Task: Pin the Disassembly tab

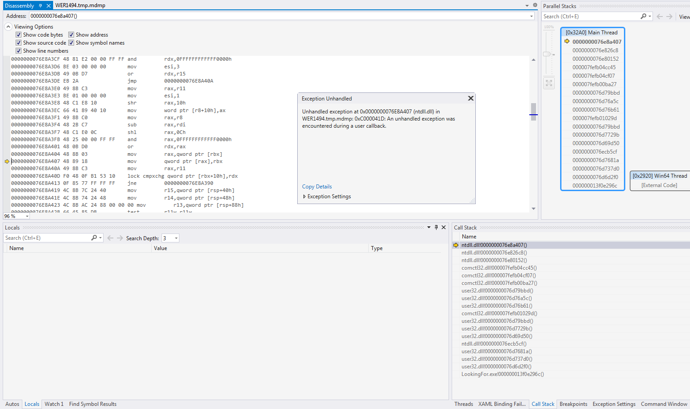Action: pyautogui.click(x=40, y=6)
